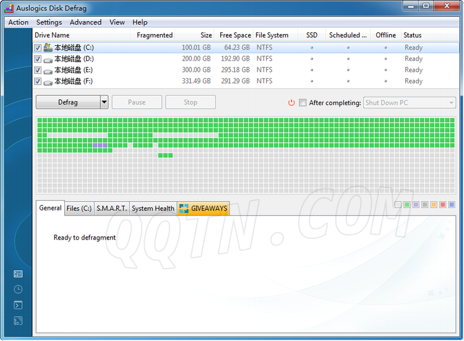Click the command-line console sidebar icon
This screenshot has width=464, height=341.
coord(18,305)
